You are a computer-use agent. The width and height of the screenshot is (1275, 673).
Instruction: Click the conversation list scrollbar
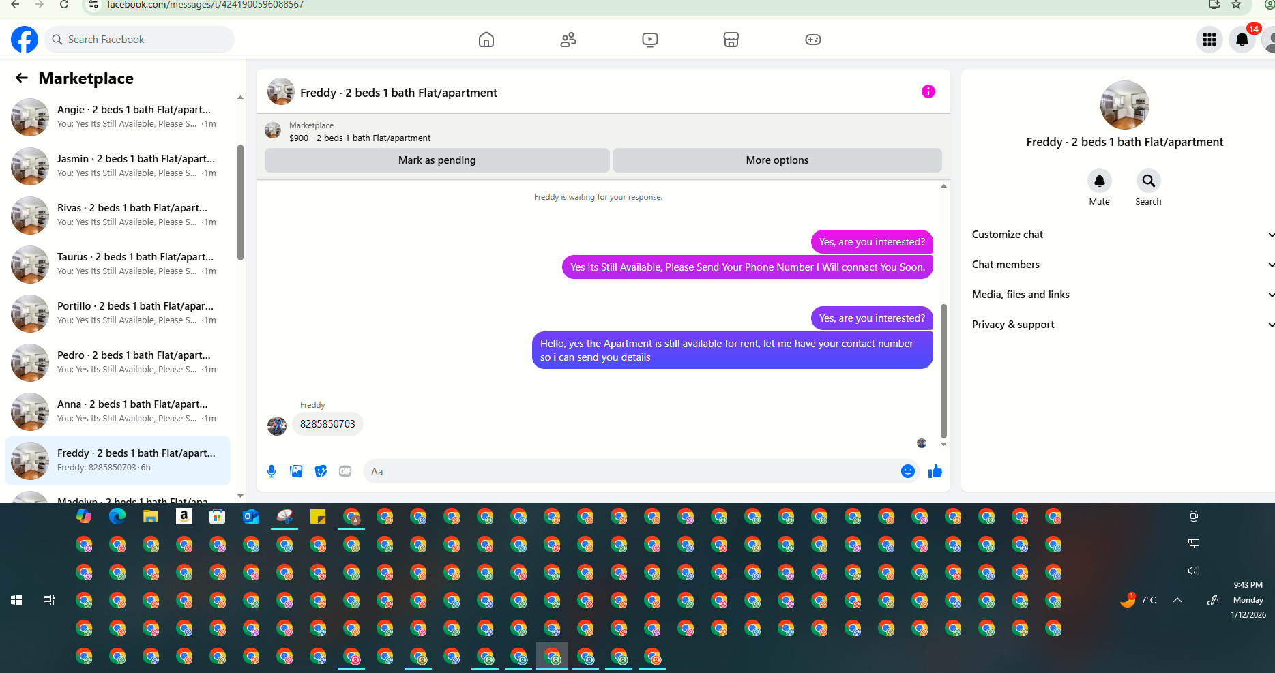coord(240,203)
